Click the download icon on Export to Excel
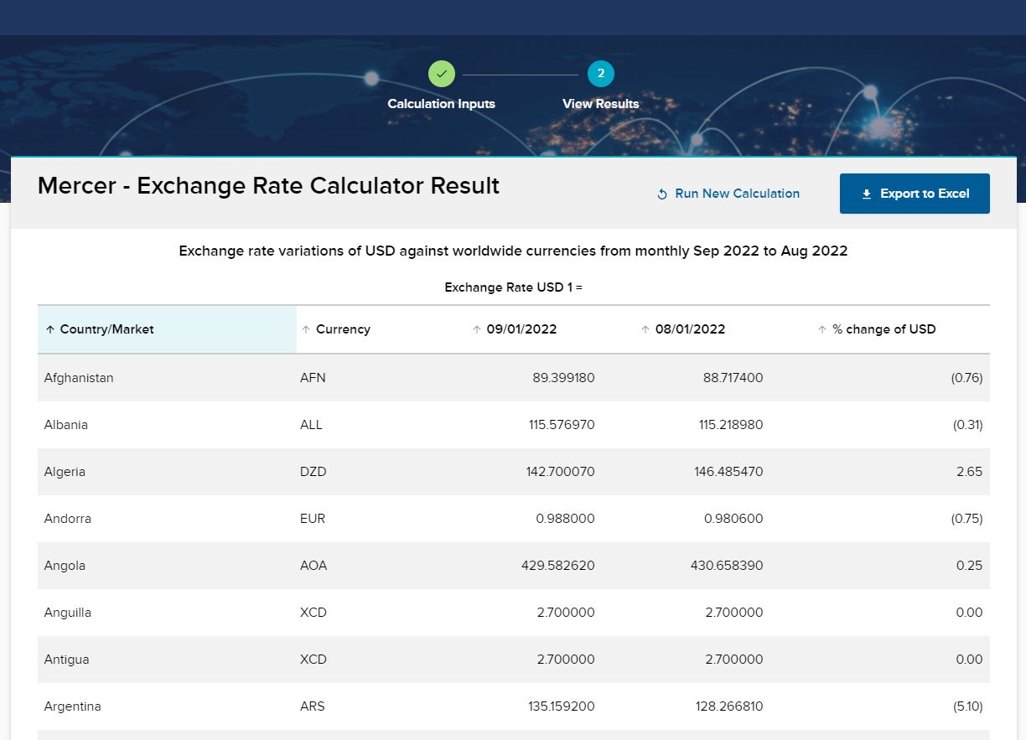 pyautogui.click(x=867, y=194)
